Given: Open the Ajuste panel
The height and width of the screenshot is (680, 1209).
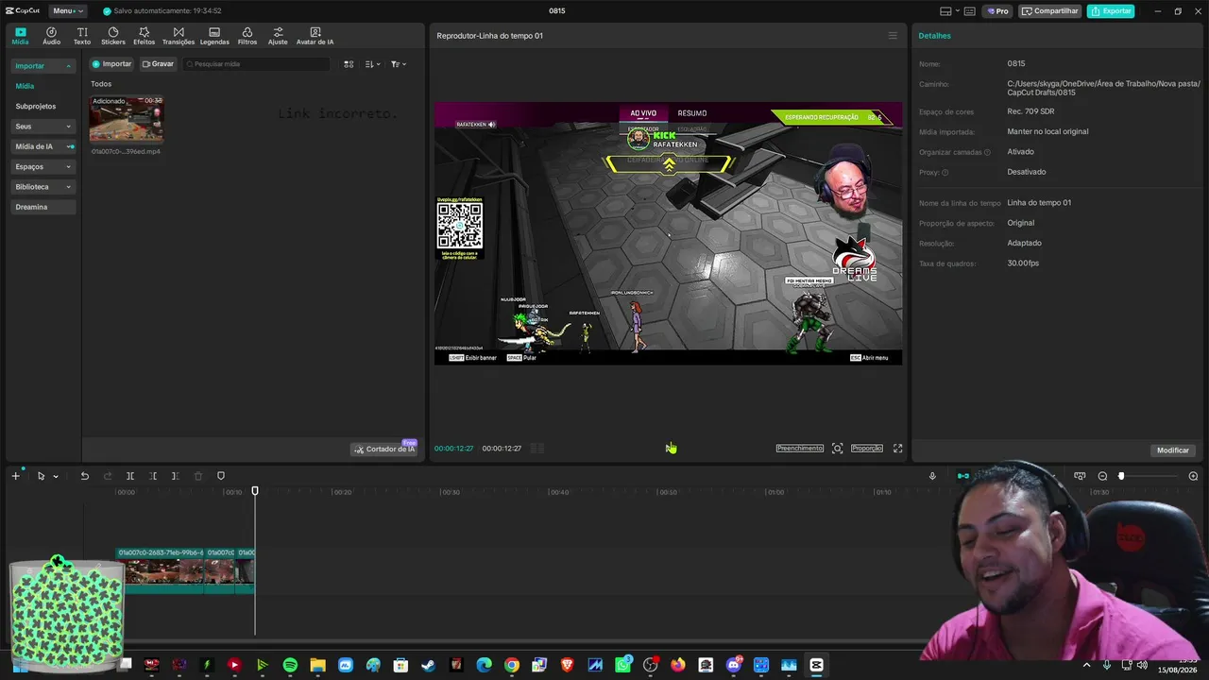Looking at the screenshot, I should 278,36.
